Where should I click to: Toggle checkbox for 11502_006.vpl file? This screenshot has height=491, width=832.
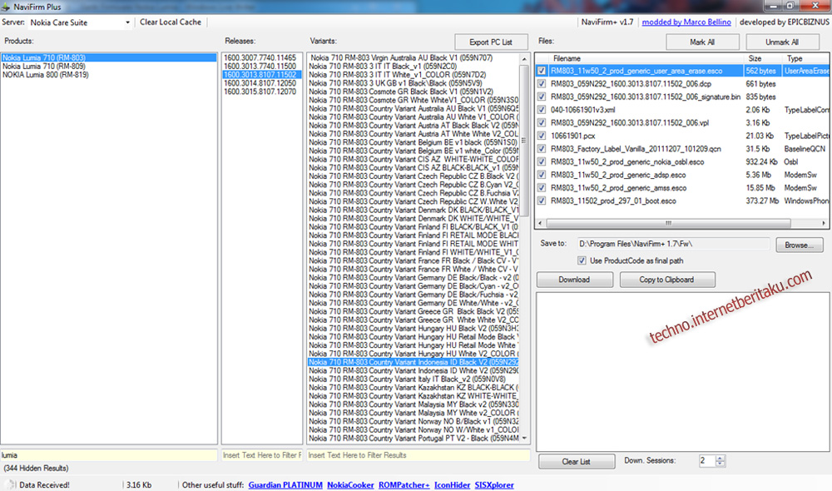pos(542,122)
